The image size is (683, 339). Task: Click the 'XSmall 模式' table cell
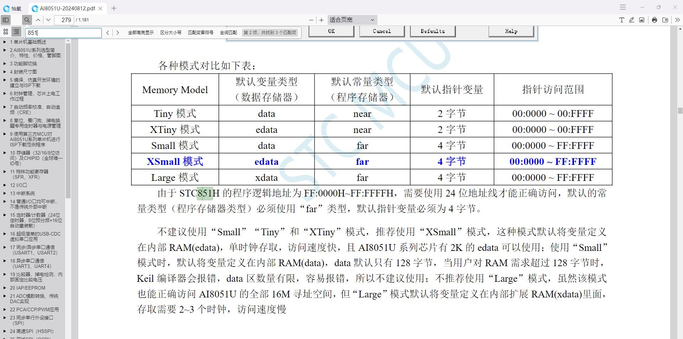tap(175, 161)
